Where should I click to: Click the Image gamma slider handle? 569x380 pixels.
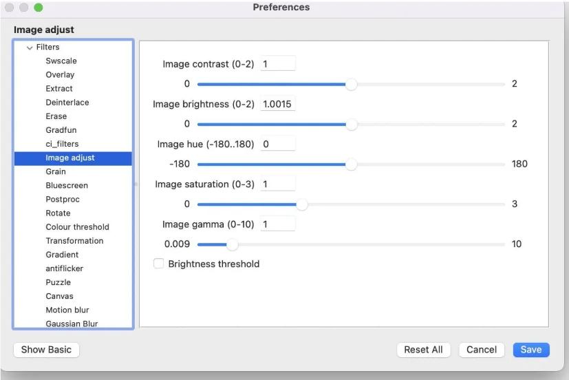[233, 244]
